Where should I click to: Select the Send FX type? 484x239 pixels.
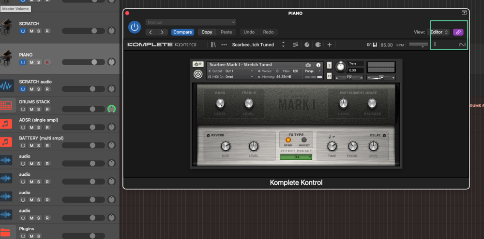click(x=288, y=140)
